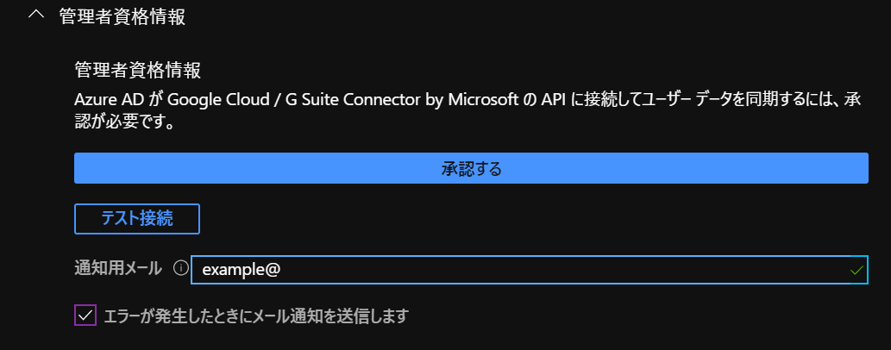Focus the 通知用メール email input field
891x350 pixels.
click(518, 270)
